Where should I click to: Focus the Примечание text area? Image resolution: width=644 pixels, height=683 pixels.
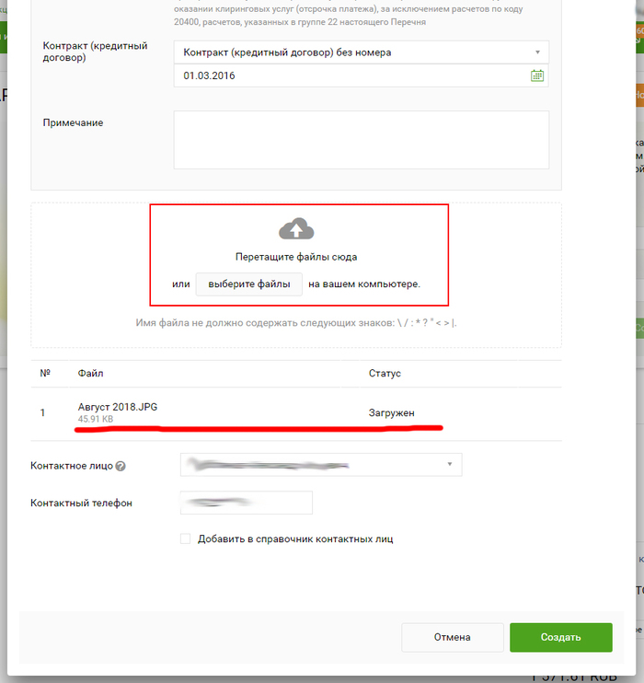(x=361, y=140)
